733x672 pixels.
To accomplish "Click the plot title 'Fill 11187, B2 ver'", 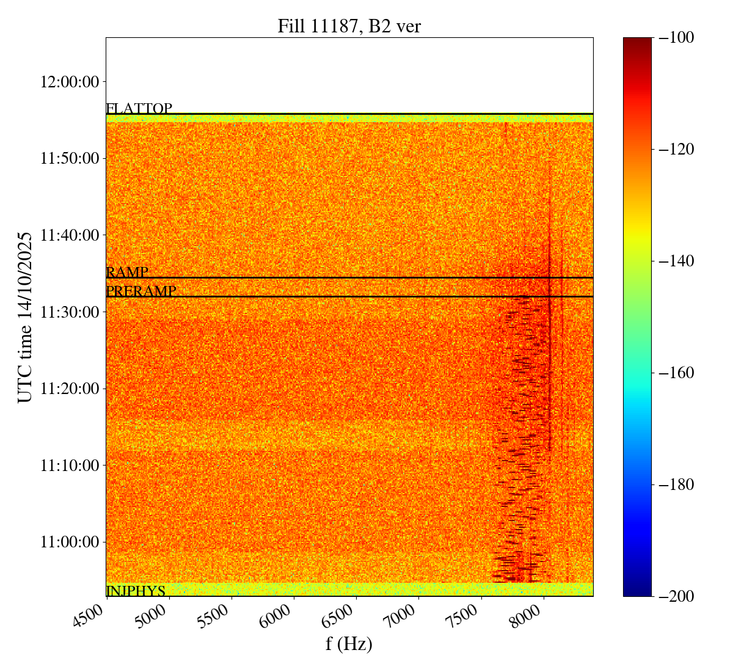I will 349,26.
